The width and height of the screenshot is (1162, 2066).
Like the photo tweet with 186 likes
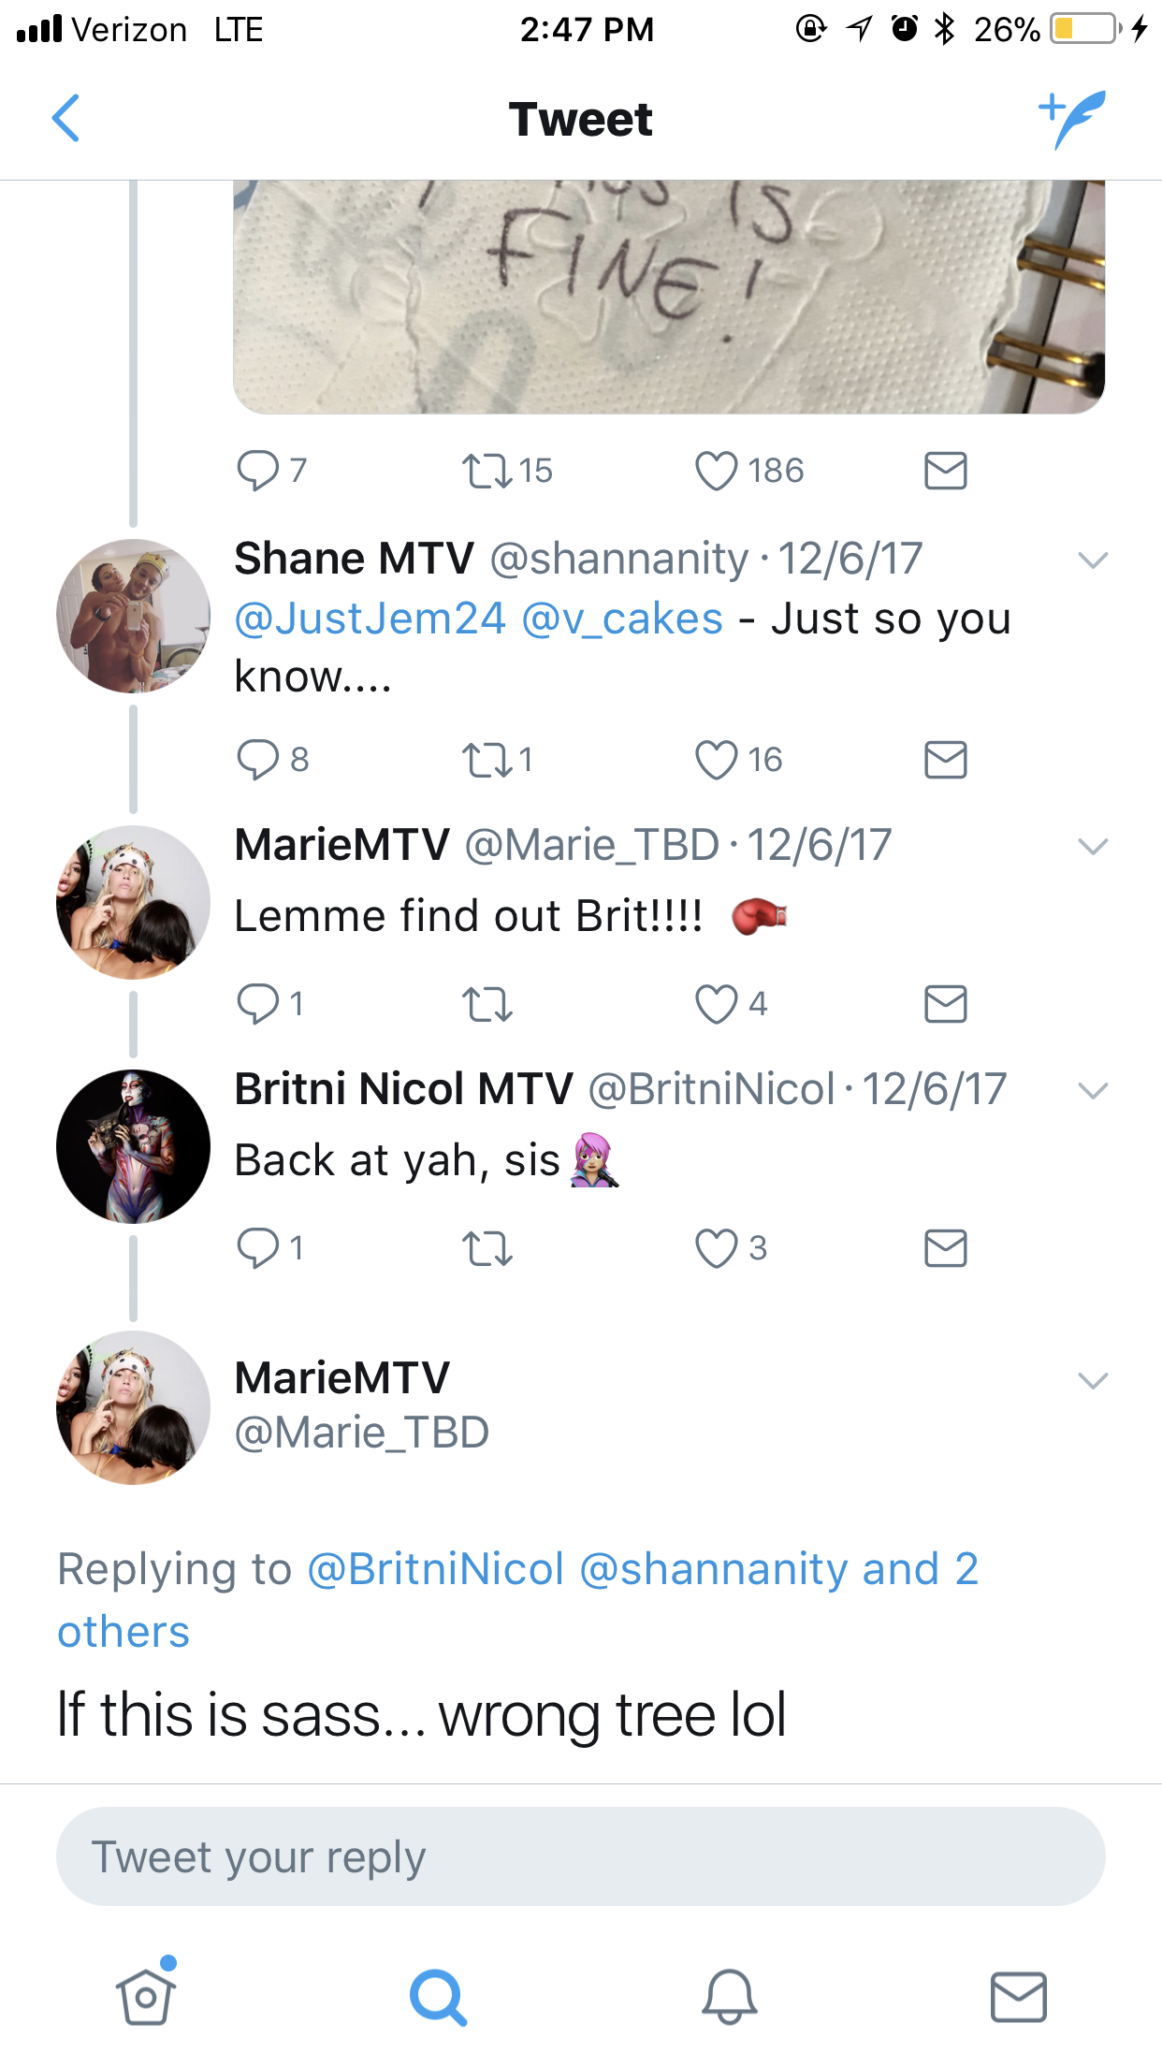click(x=717, y=471)
